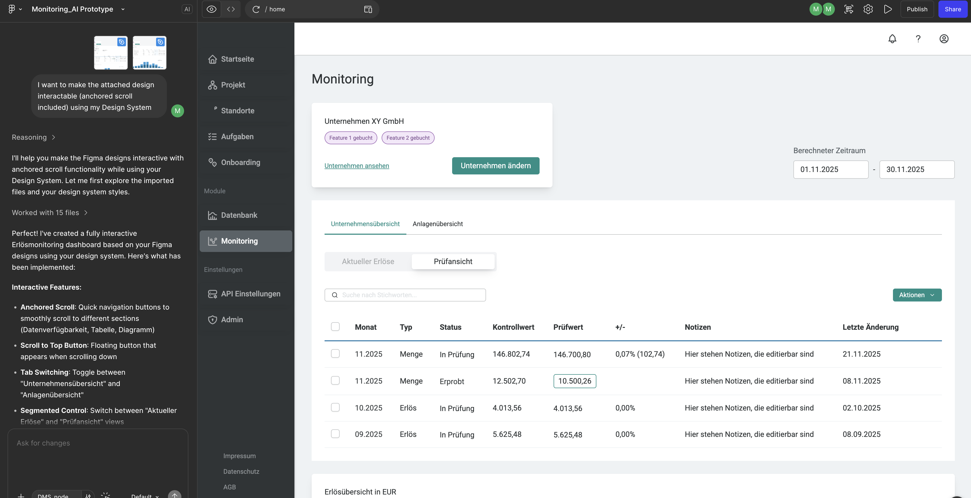This screenshot has width=971, height=498.
Task: Open the Figma main menu icon
Action: 12,9
